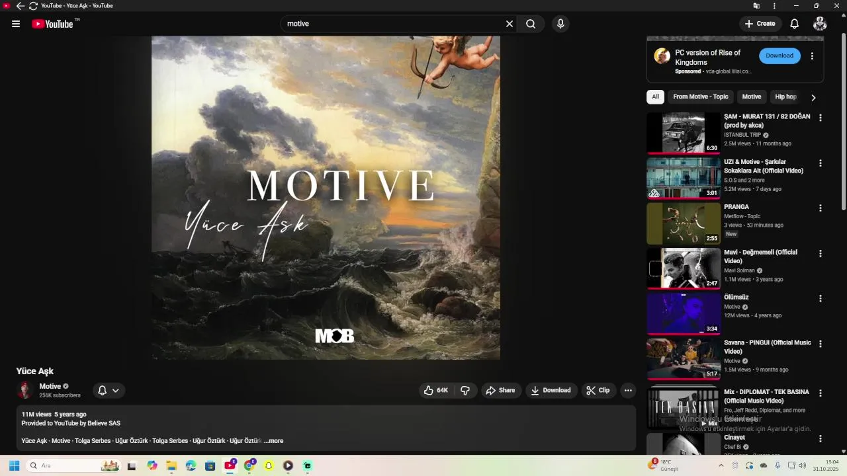Open the Ölümsüz video title

click(x=736, y=297)
